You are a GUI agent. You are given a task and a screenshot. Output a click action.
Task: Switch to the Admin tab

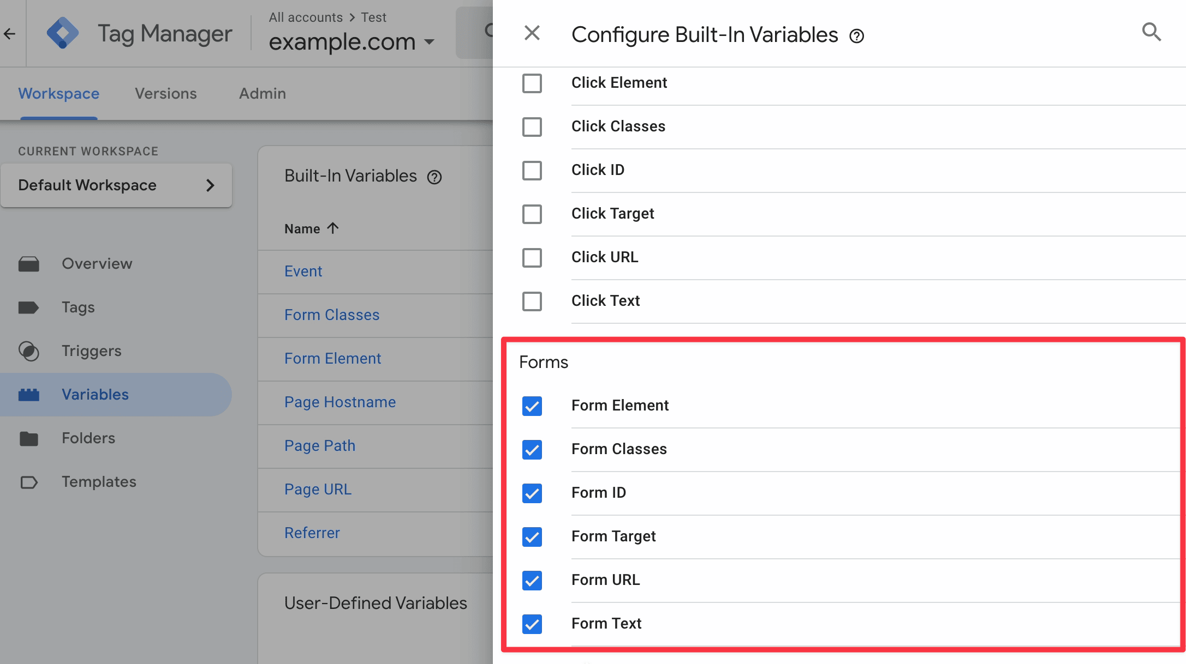[x=263, y=94]
